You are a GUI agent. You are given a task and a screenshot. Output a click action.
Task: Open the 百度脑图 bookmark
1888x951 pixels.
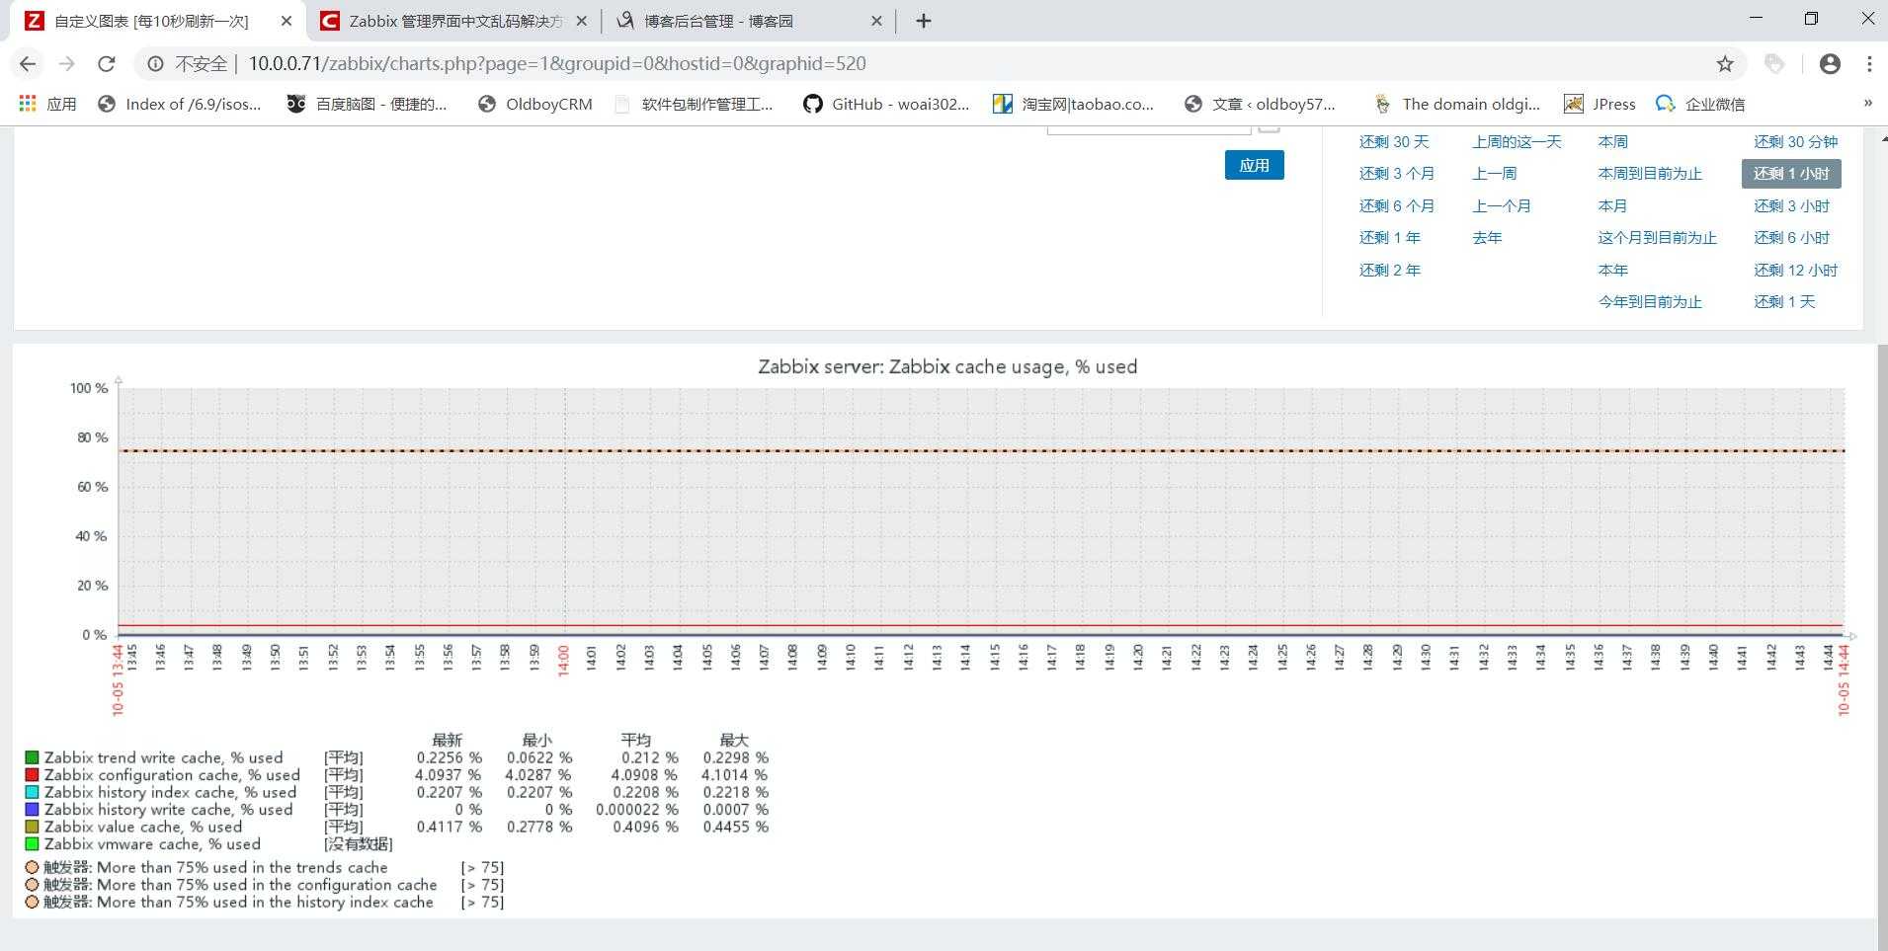point(367,104)
